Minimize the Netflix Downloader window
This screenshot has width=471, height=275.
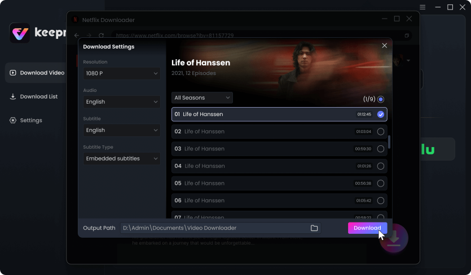385,19
